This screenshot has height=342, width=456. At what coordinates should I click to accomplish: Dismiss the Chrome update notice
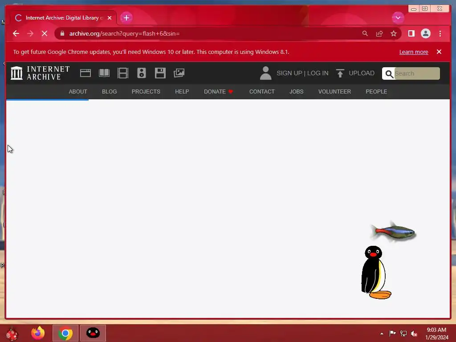[439, 52]
